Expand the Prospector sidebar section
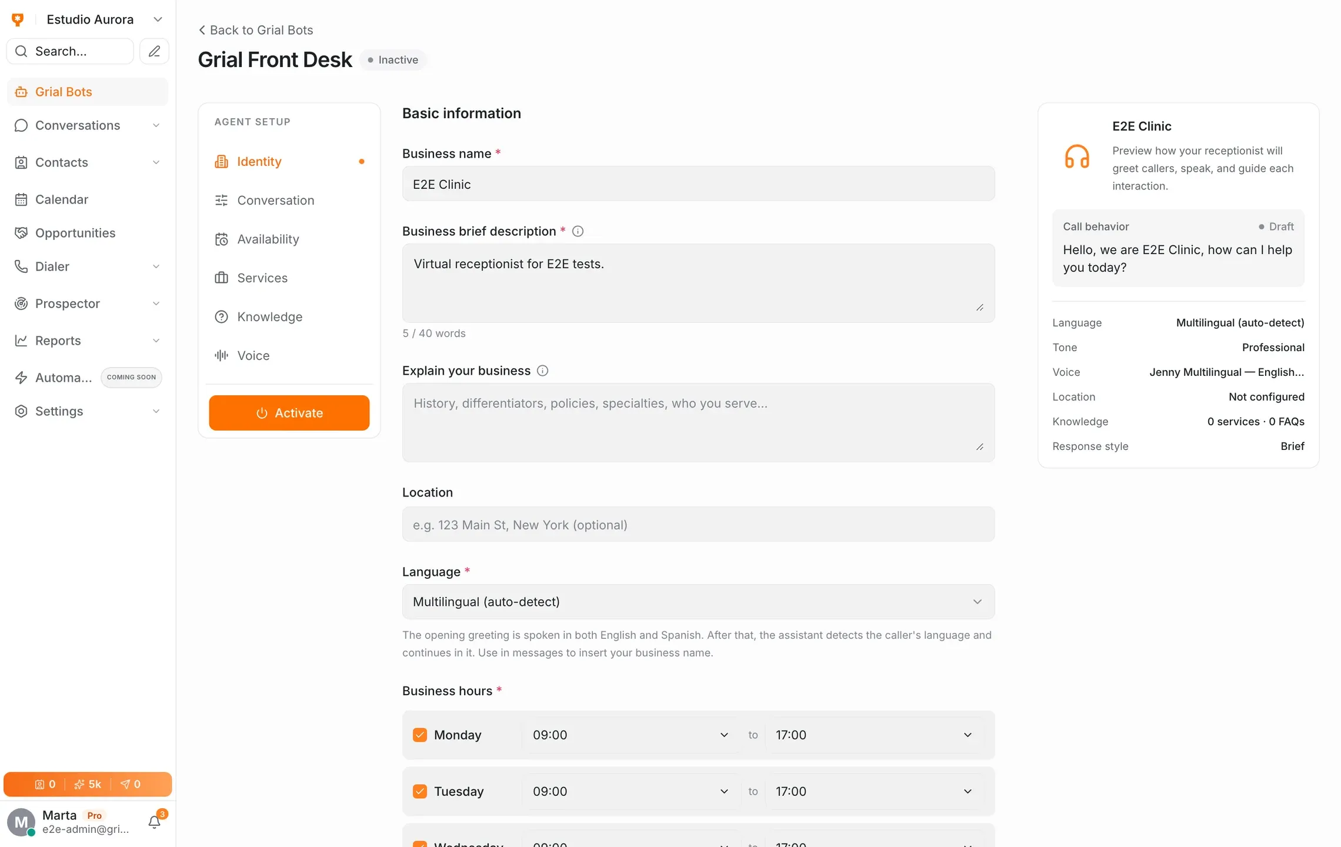 pyautogui.click(x=156, y=304)
